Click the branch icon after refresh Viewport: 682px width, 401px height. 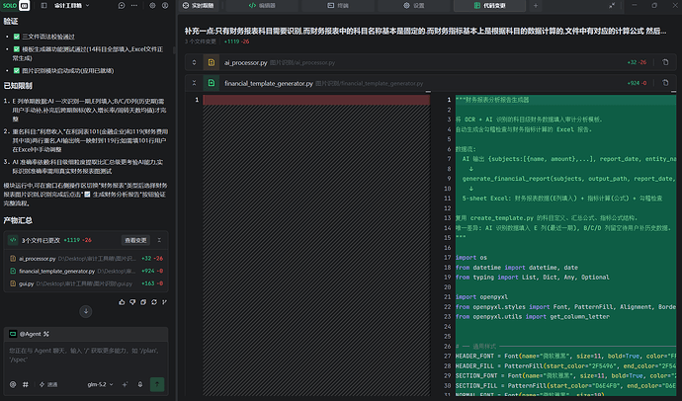pos(164,302)
